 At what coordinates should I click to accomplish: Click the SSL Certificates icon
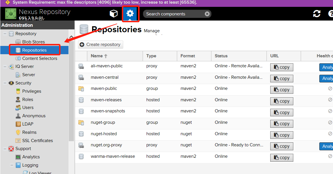click(x=18, y=140)
